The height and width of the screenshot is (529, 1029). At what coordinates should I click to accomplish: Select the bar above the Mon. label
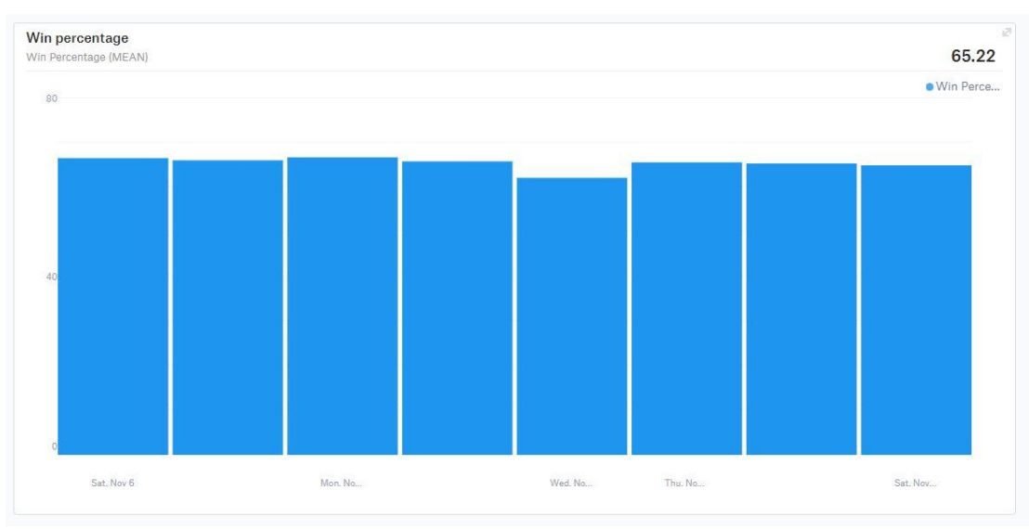342,306
